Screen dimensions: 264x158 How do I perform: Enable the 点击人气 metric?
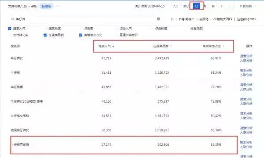[x=126, y=29]
